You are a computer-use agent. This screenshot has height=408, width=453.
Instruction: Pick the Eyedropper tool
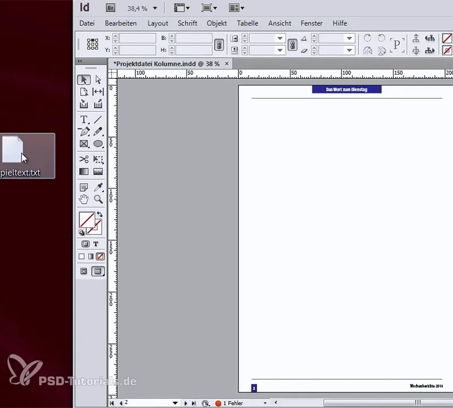point(98,188)
